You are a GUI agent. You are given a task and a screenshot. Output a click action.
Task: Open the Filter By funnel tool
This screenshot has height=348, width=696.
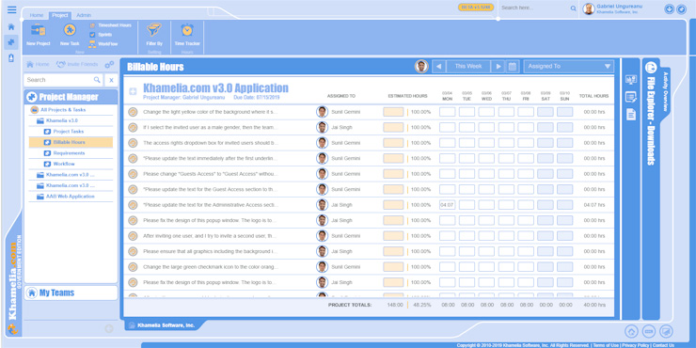(x=154, y=30)
